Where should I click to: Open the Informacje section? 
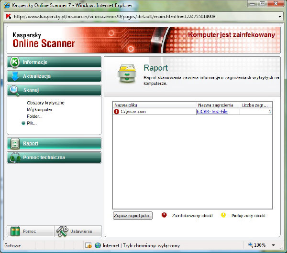[54, 62]
